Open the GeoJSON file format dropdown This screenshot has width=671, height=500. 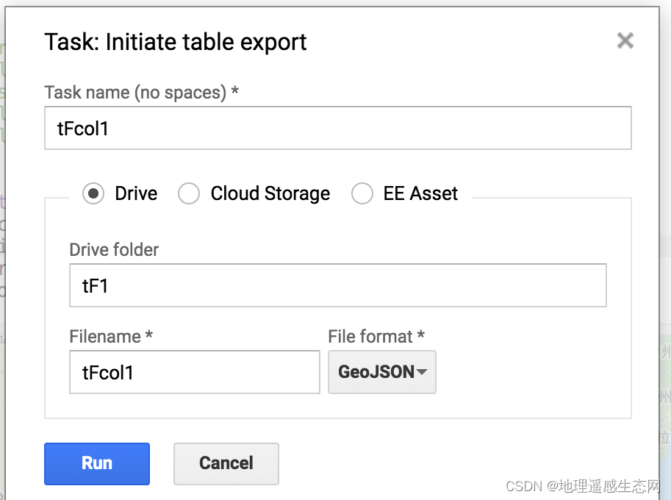pyautogui.click(x=382, y=372)
